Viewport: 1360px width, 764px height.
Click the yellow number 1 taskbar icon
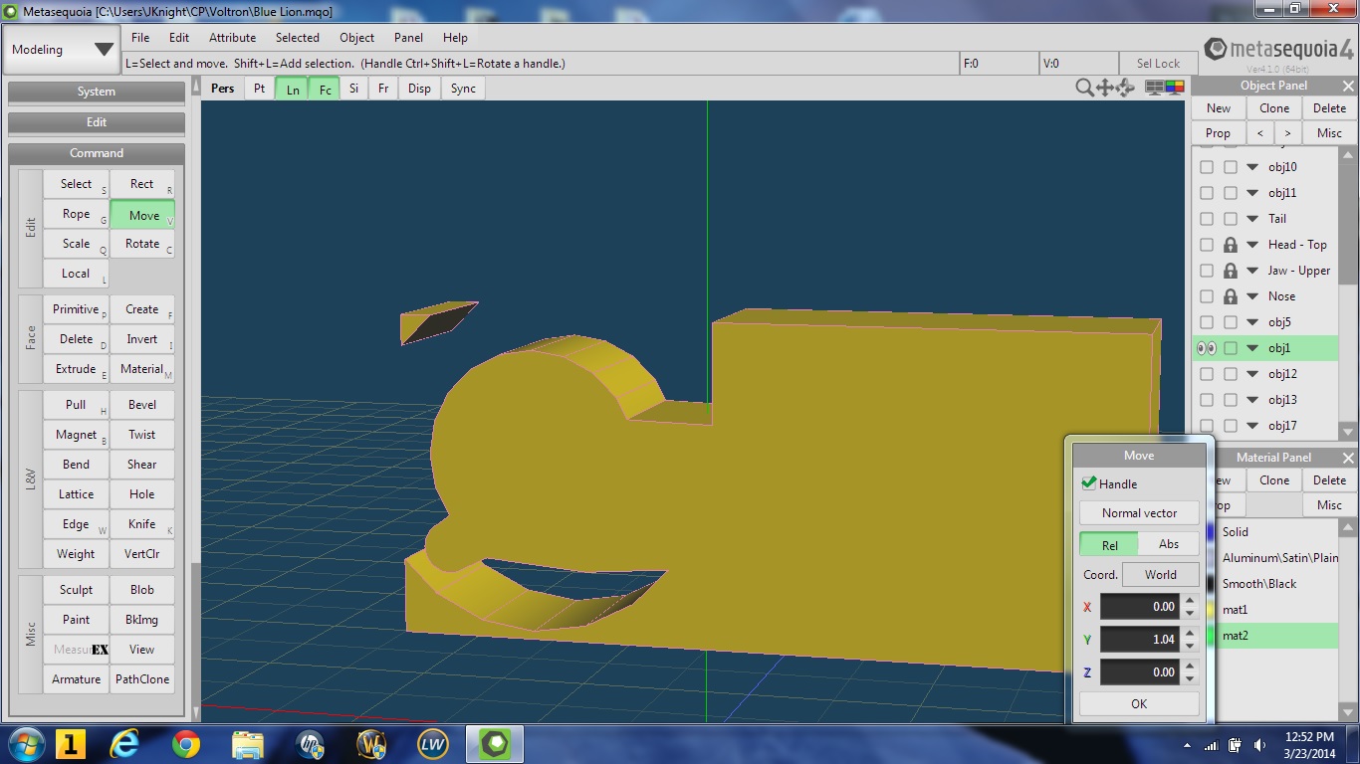tap(70, 743)
